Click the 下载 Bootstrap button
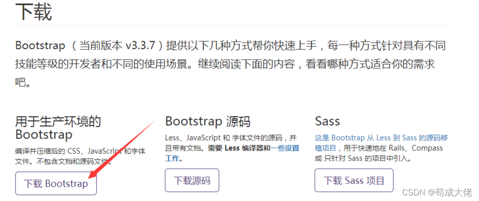This screenshot has width=479, height=201. (56, 183)
